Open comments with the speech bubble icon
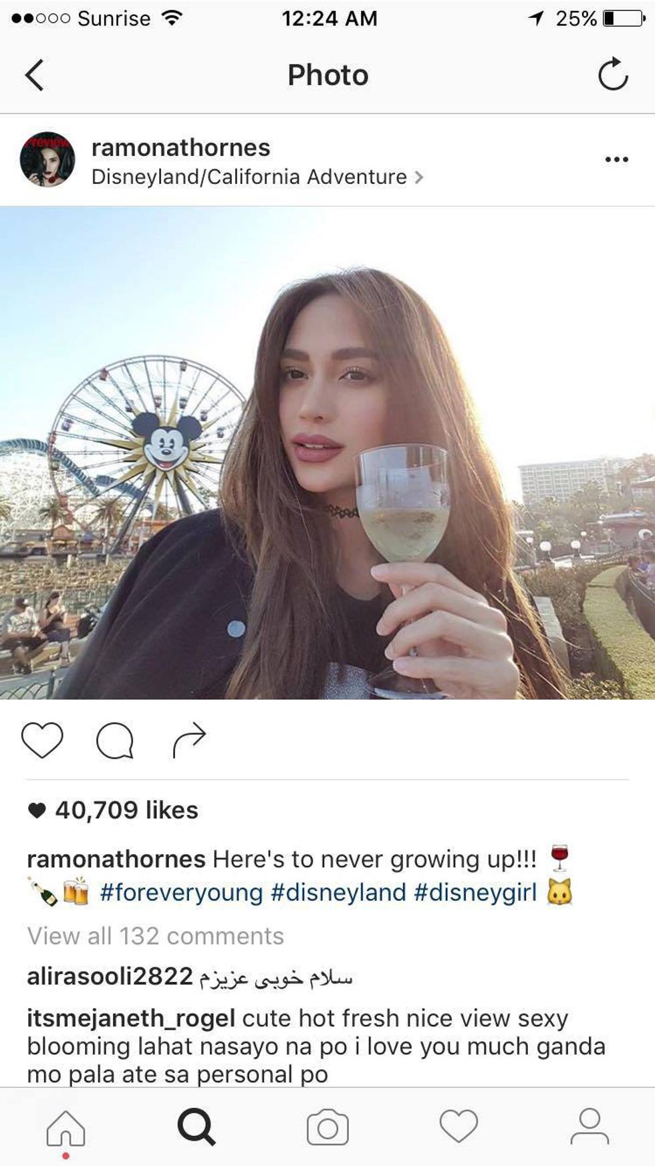The height and width of the screenshot is (1166, 655). click(x=115, y=741)
